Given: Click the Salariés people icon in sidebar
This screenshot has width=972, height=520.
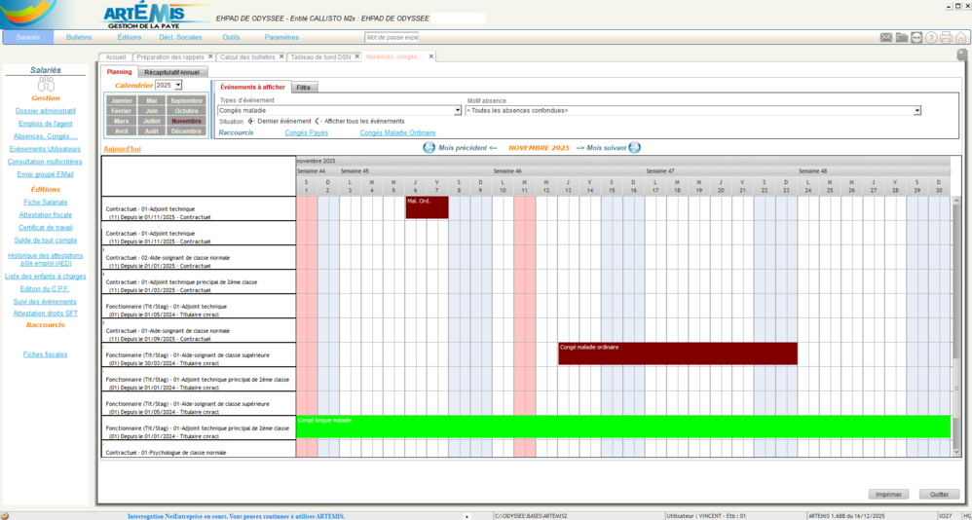Looking at the screenshot, I should 46,85.
